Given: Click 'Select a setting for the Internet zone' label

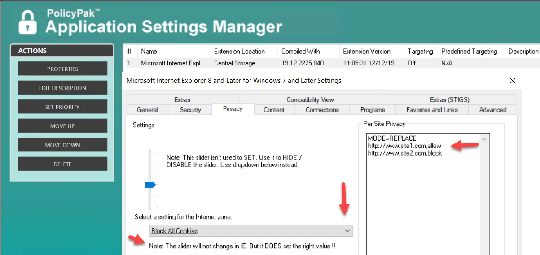Looking at the screenshot, I should point(183,217).
